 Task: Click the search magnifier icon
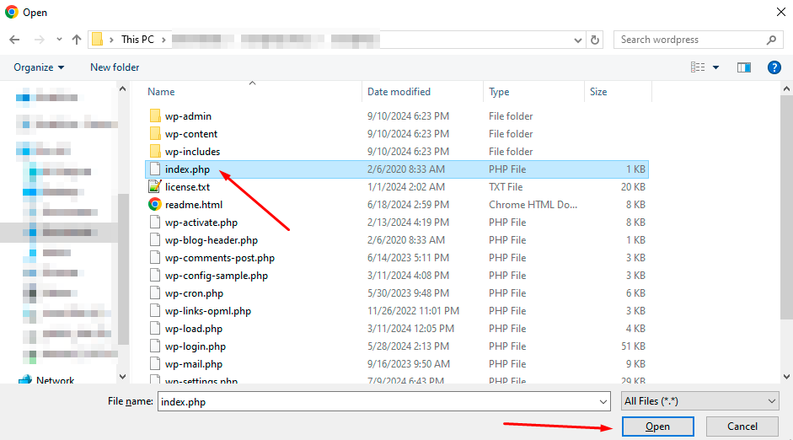tap(771, 40)
